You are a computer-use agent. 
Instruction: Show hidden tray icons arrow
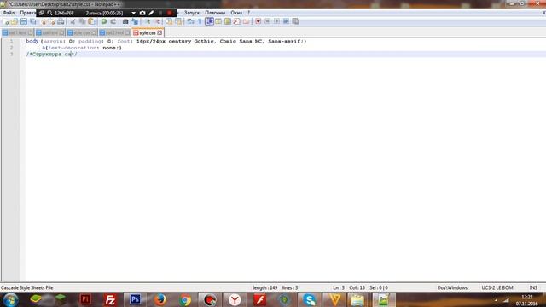point(496,300)
